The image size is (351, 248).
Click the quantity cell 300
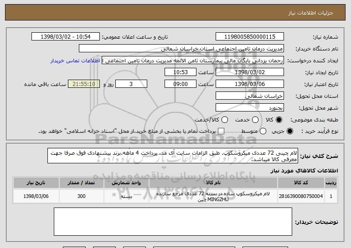pos(81,196)
